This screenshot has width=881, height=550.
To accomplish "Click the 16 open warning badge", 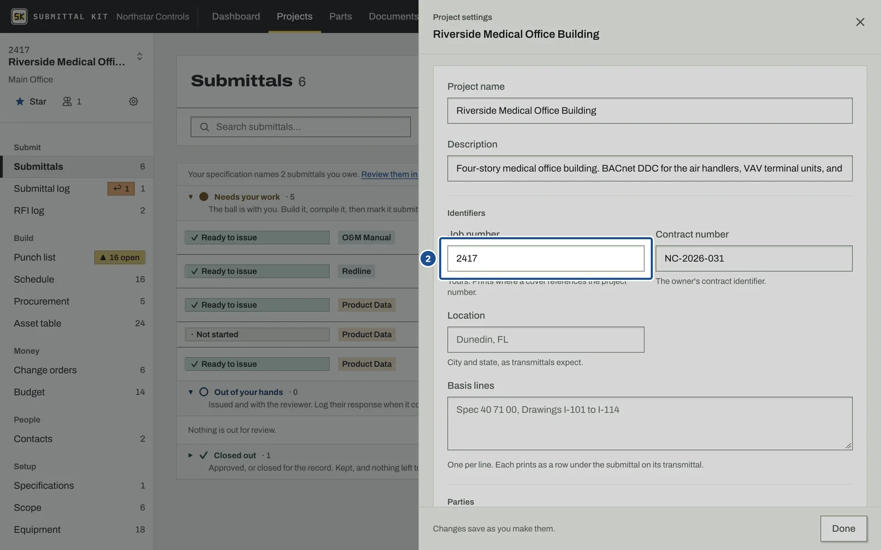I will coord(120,257).
